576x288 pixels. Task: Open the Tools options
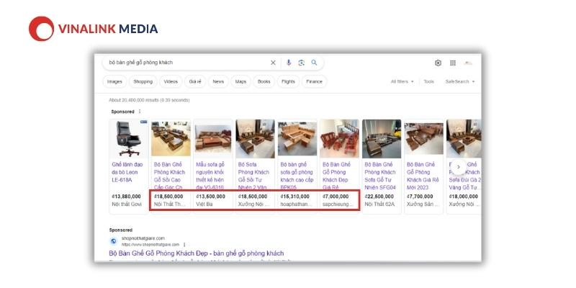pyautogui.click(x=428, y=81)
